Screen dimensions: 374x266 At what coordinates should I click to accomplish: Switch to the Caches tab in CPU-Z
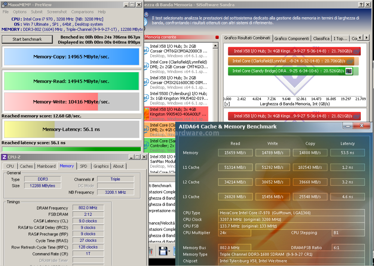tap(26, 166)
